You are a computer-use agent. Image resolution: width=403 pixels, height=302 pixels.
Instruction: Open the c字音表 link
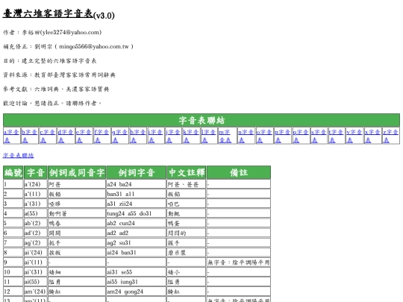pyautogui.click(x=47, y=136)
